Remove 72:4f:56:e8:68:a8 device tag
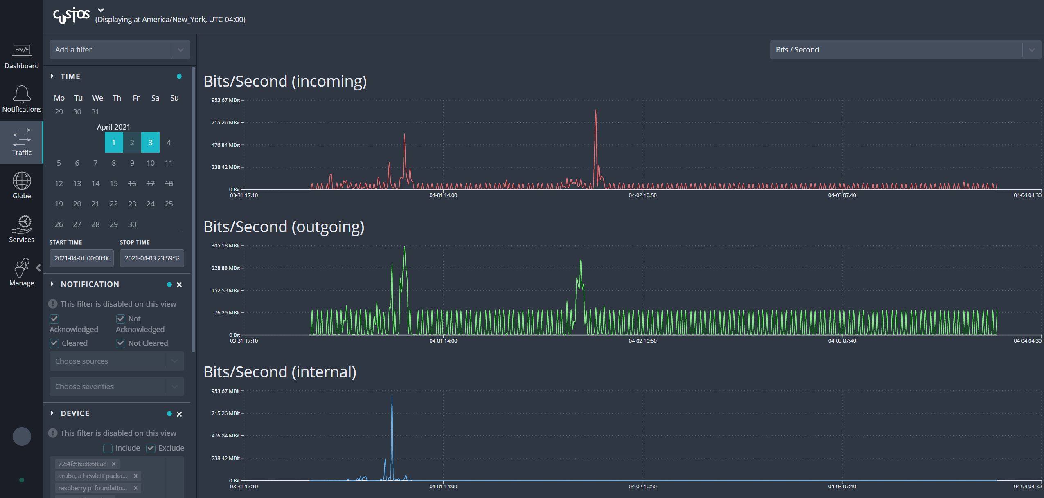The image size is (1044, 498). tap(114, 464)
